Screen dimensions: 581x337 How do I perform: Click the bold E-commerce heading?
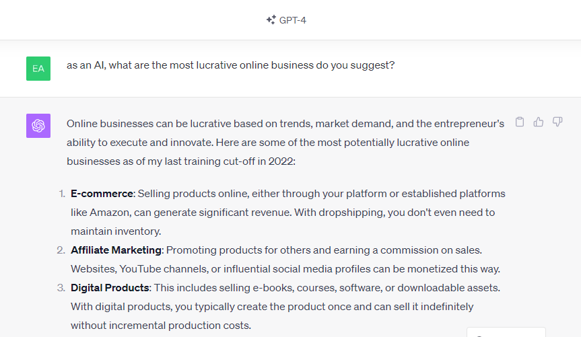pyautogui.click(x=102, y=194)
